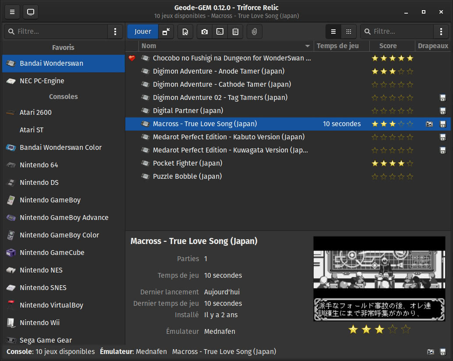This screenshot has width=453, height=361.
Task: Open game filter options menu
Action: tap(441, 32)
